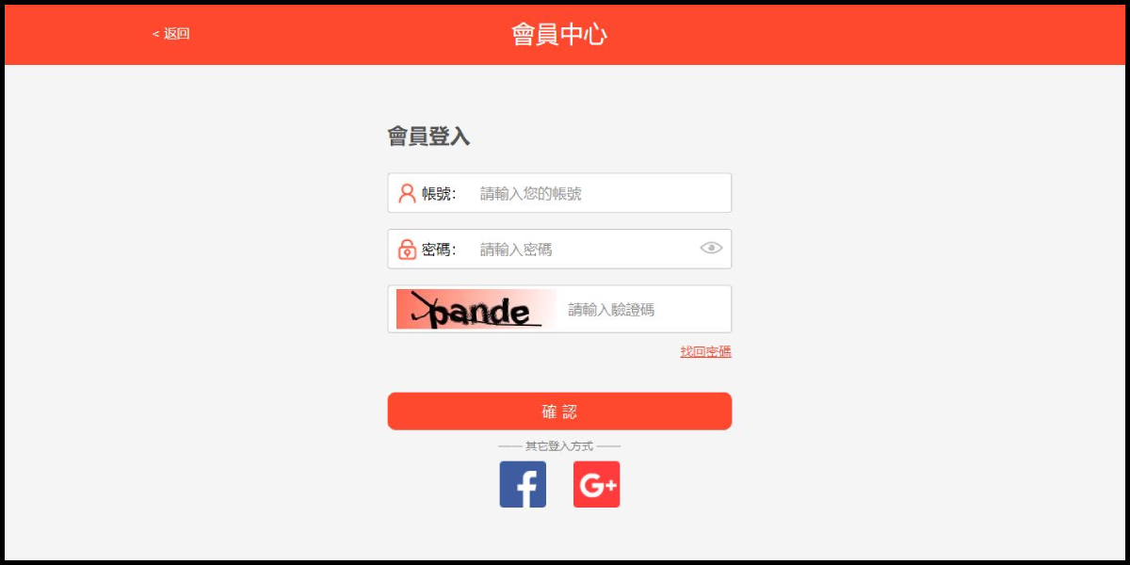Focus the verification code field 請輸入驗證碼

(645, 309)
